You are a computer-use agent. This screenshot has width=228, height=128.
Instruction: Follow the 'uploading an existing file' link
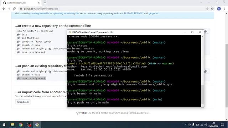pos(66,14)
